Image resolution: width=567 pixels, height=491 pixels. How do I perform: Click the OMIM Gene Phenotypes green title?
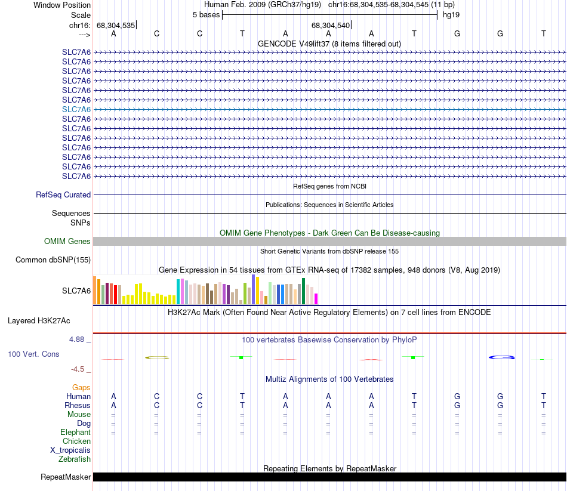[x=329, y=233]
